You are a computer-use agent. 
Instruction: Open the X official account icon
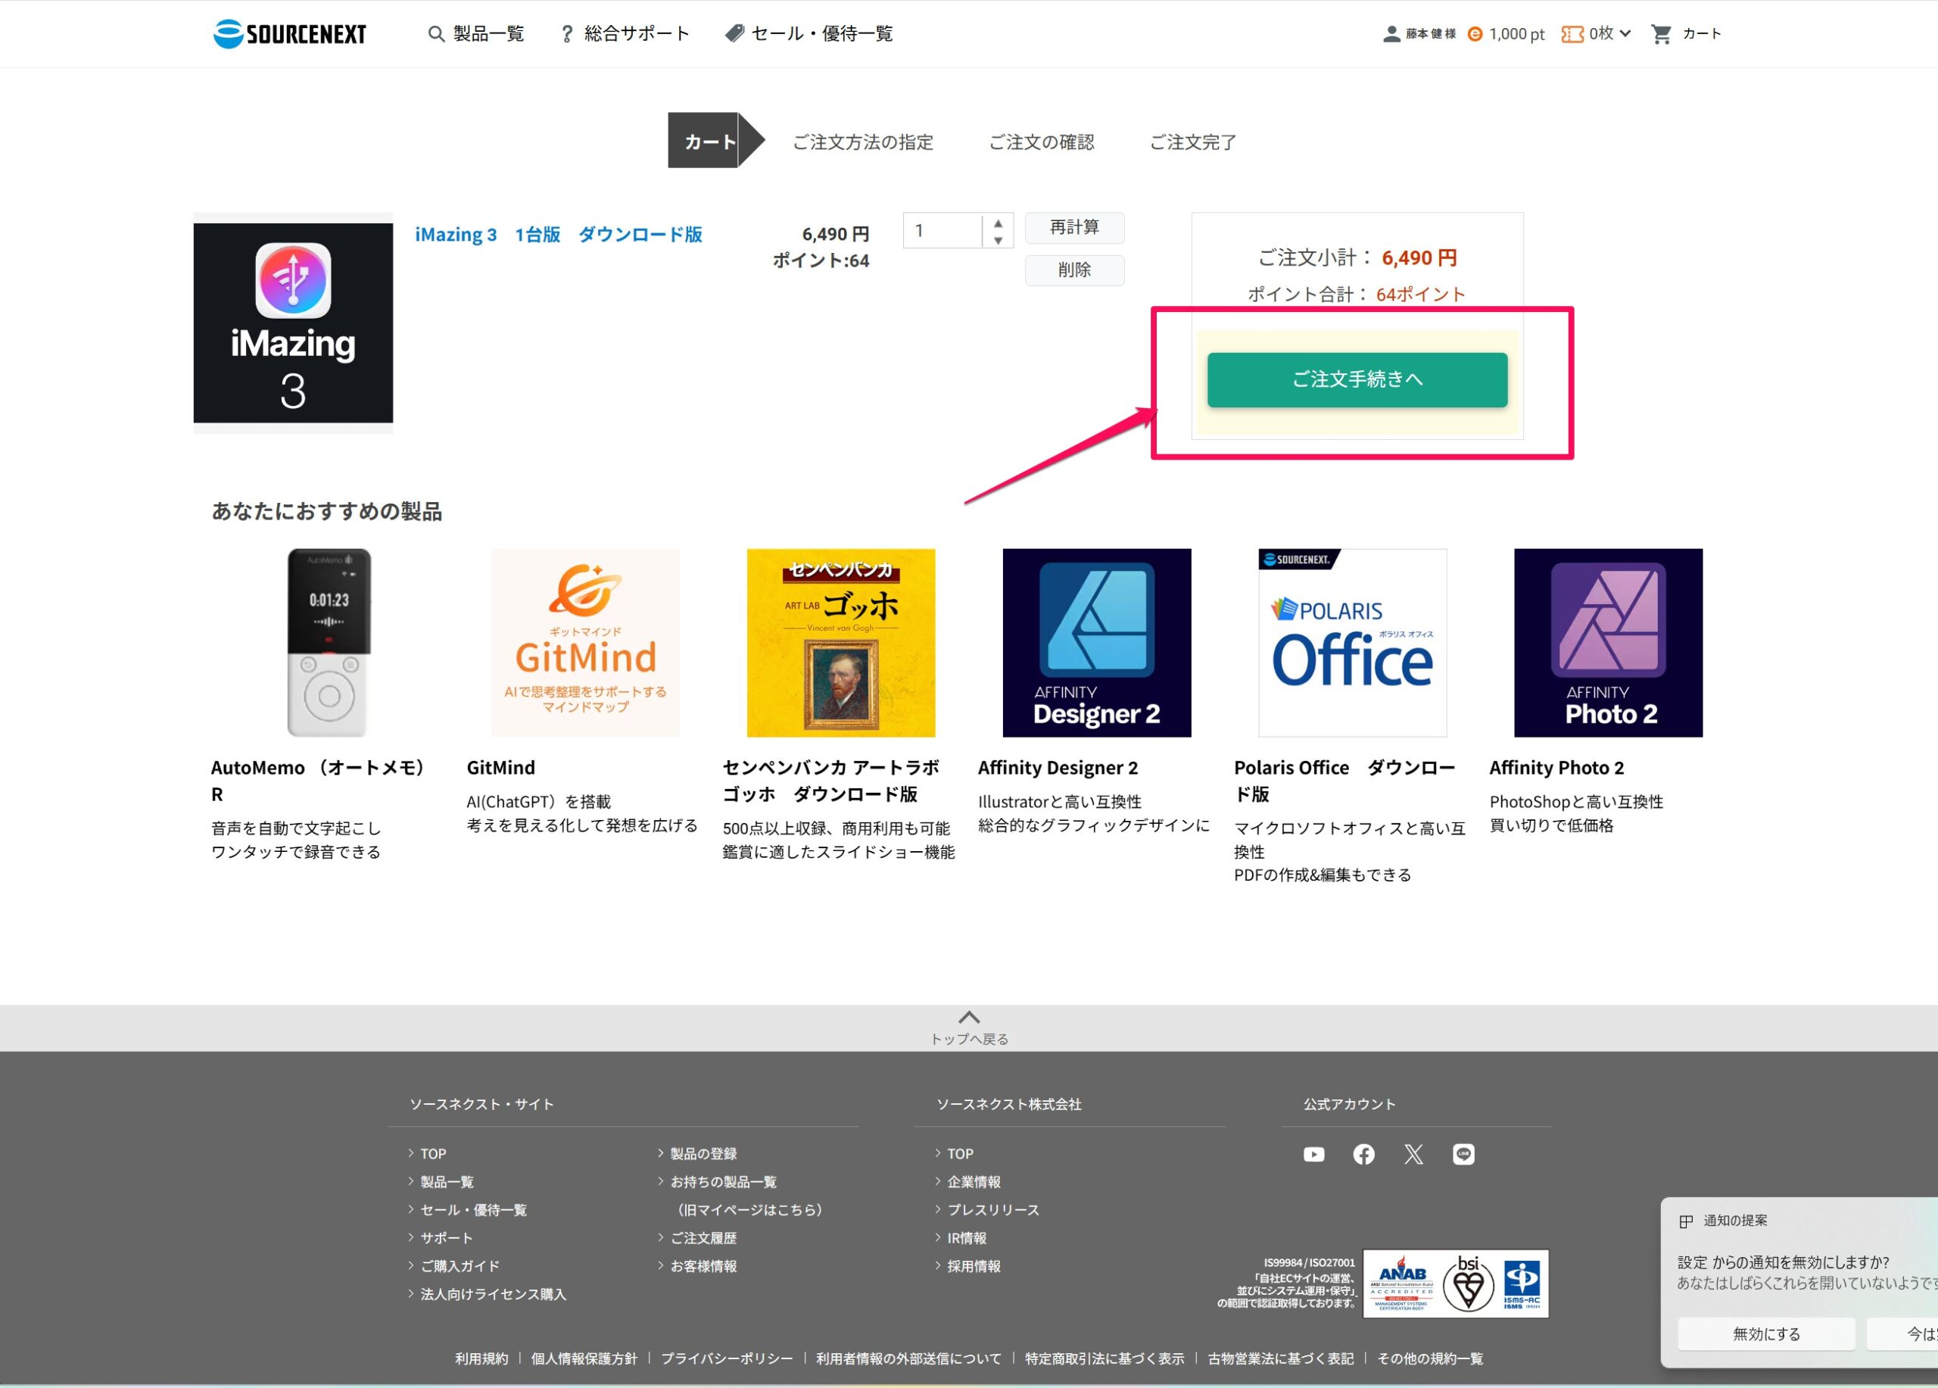1414,1155
